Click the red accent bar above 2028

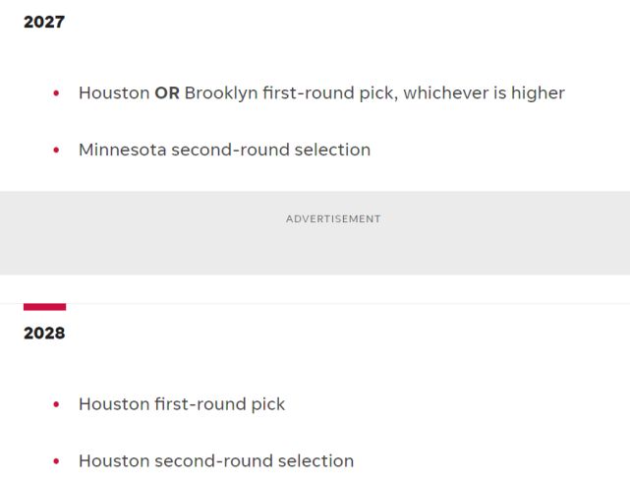pos(44,307)
